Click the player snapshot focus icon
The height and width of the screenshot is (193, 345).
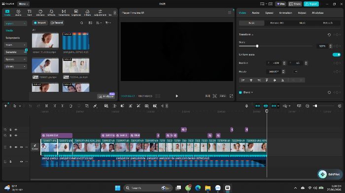[x=215, y=96]
